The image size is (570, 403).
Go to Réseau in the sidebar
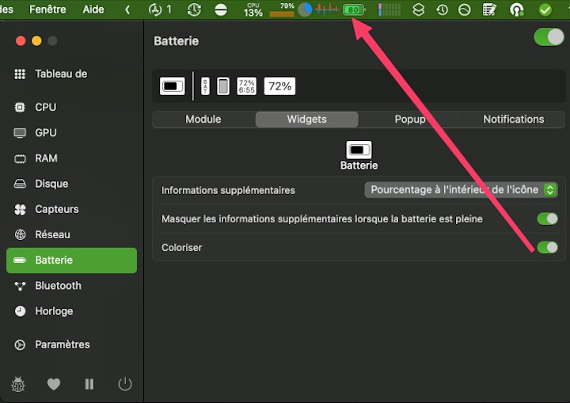tap(52, 234)
